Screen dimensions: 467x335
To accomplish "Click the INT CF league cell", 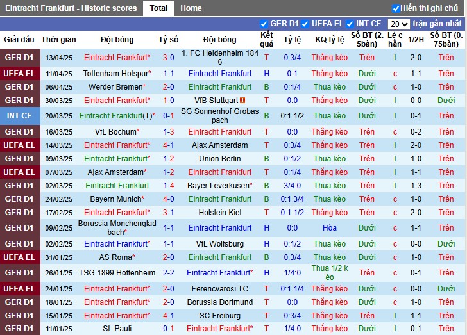I will 19,116.
